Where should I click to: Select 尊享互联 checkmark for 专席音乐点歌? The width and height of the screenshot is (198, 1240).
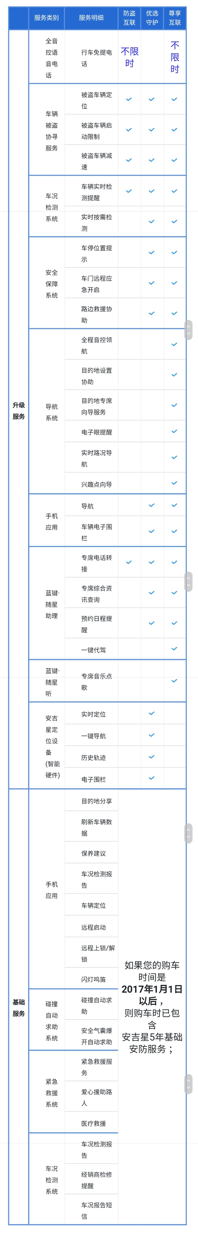175,681
